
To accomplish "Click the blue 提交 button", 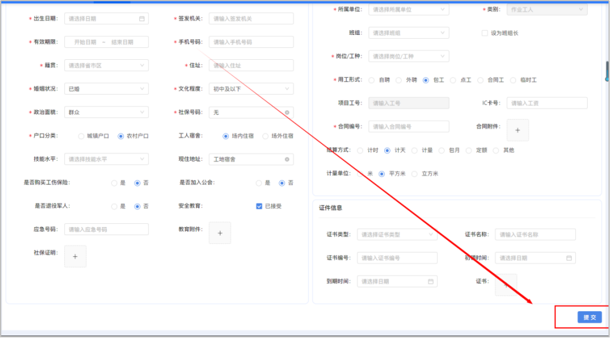I will (589, 317).
